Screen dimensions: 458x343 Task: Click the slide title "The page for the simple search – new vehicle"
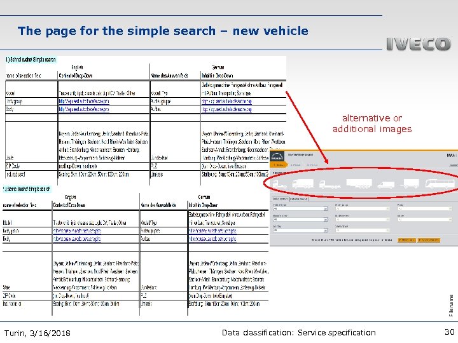pos(163,30)
